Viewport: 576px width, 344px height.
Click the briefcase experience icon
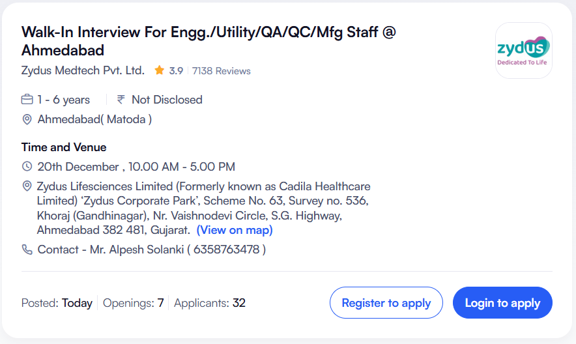click(x=27, y=100)
